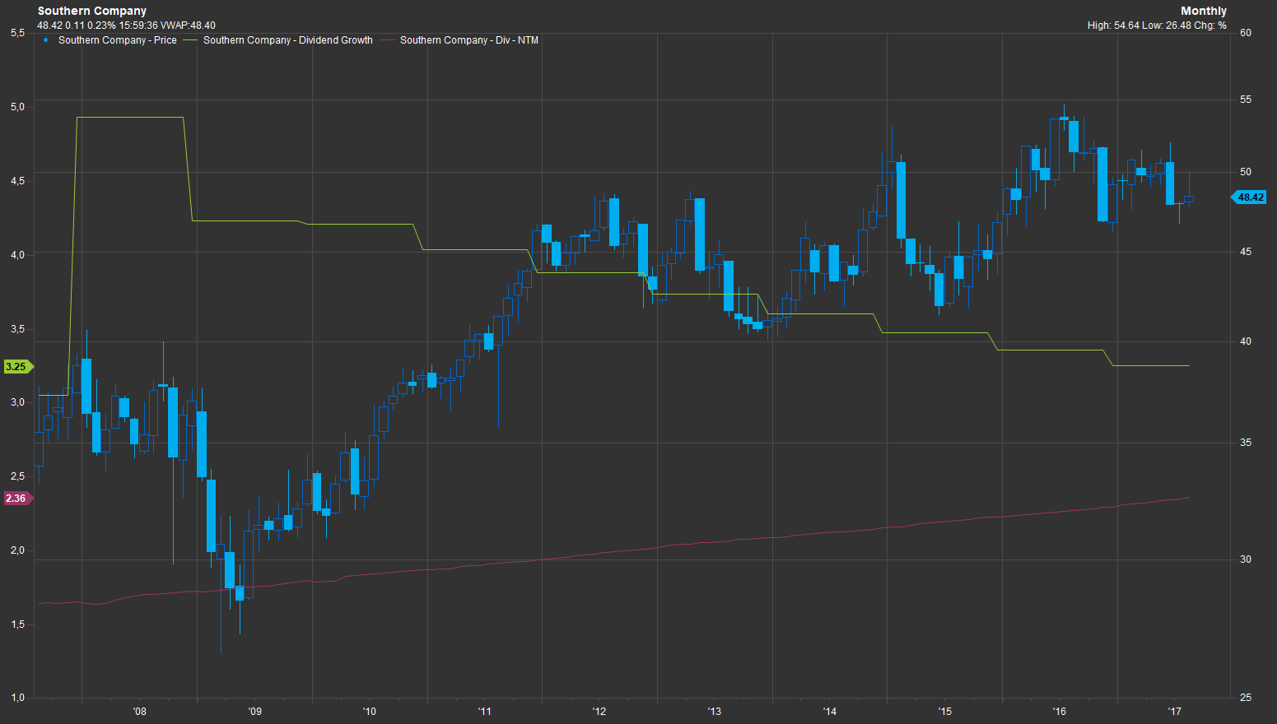Click the 60 price level on the right axis
This screenshot has height=724, width=1277.
(1246, 33)
